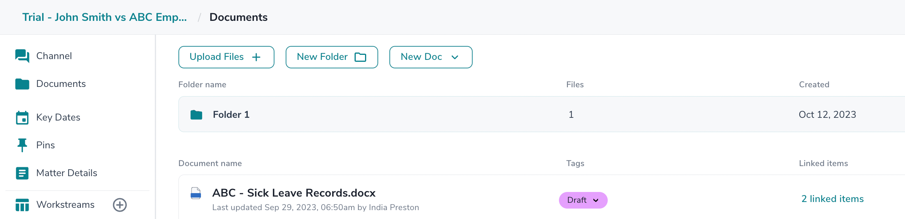The image size is (905, 219).
Task: Click the Workstreams board icon
Action: tap(22, 205)
